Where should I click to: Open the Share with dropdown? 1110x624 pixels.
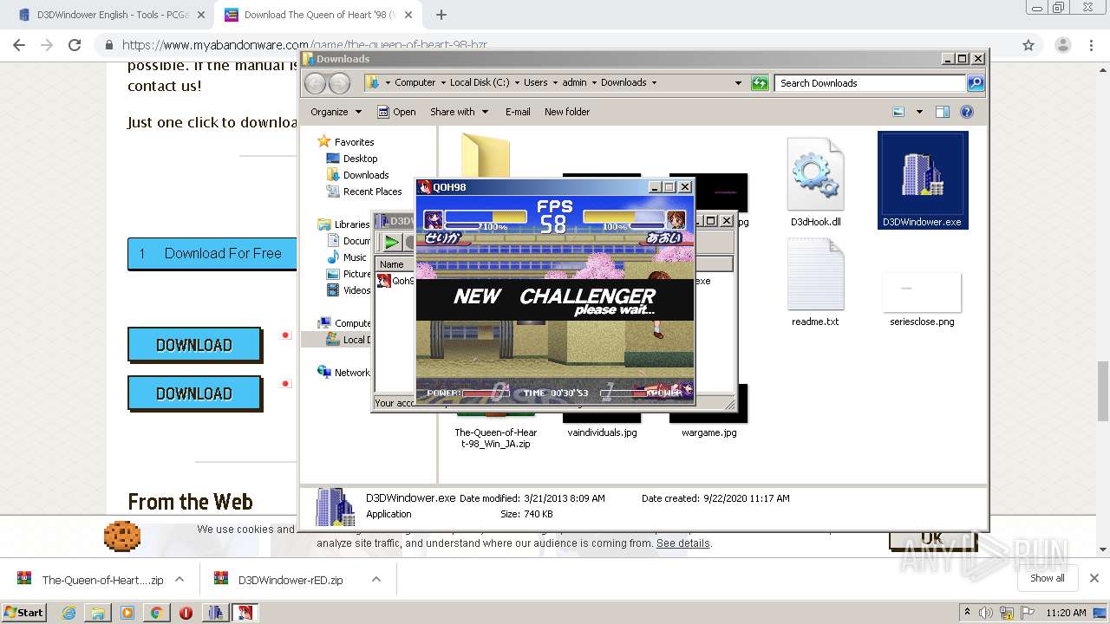click(x=459, y=112)
